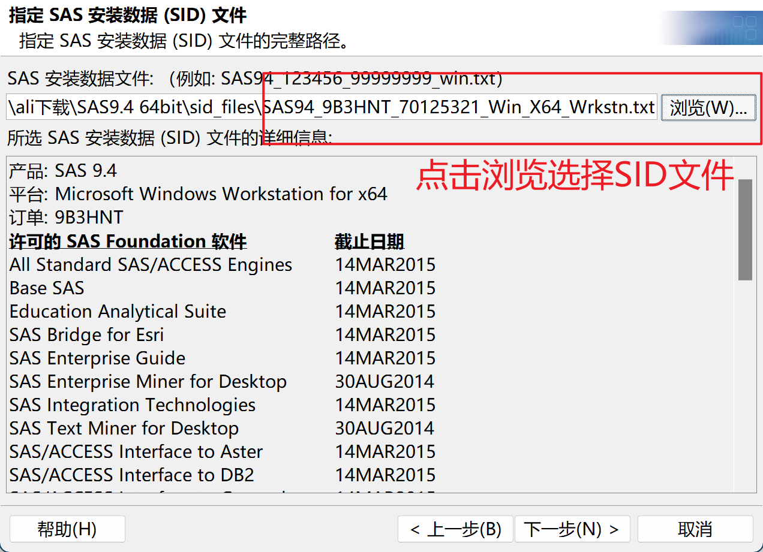763x552 pixels.
Task: Click 14MAR2015 date for SAS Enterprise Guide
Action: [x=385, y=358]
